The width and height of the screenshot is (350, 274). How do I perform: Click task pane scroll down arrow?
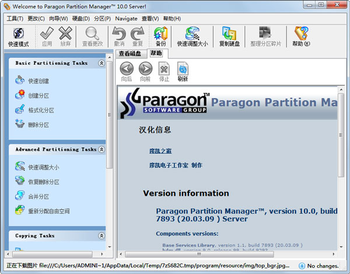[x=110, y=247]
